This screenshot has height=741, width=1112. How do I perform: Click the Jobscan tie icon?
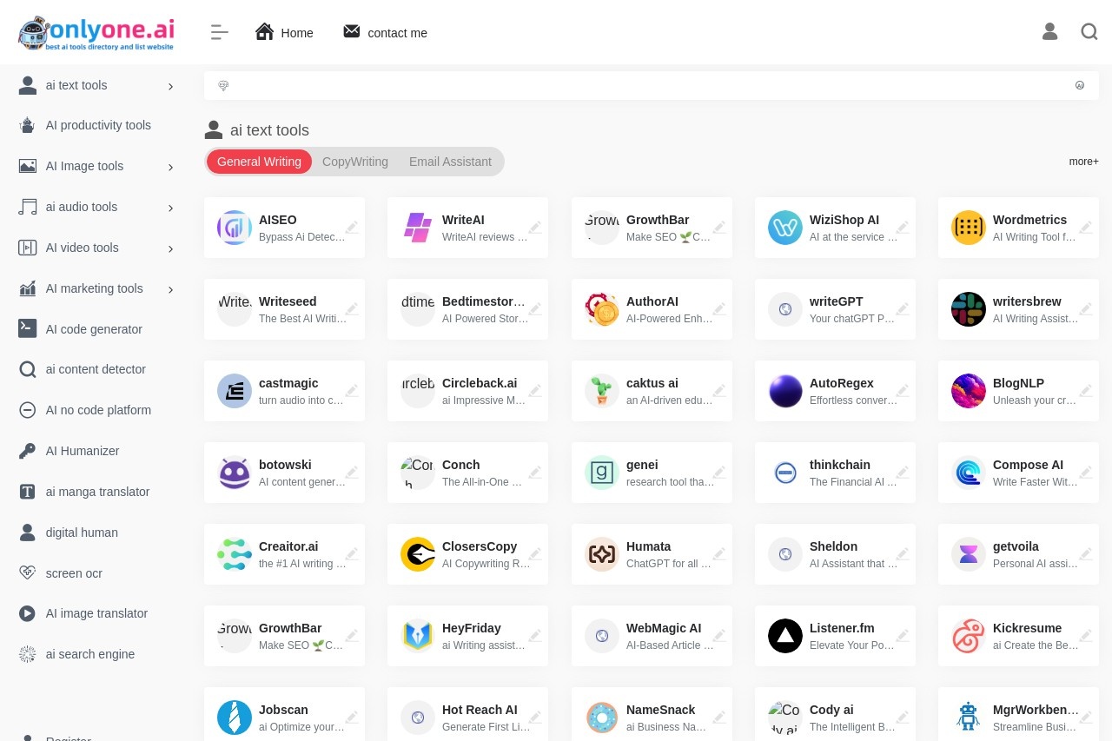click(235, 718)
